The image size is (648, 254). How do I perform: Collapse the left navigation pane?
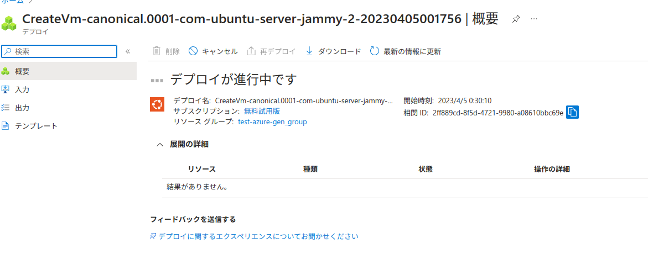tap(128, 51)
